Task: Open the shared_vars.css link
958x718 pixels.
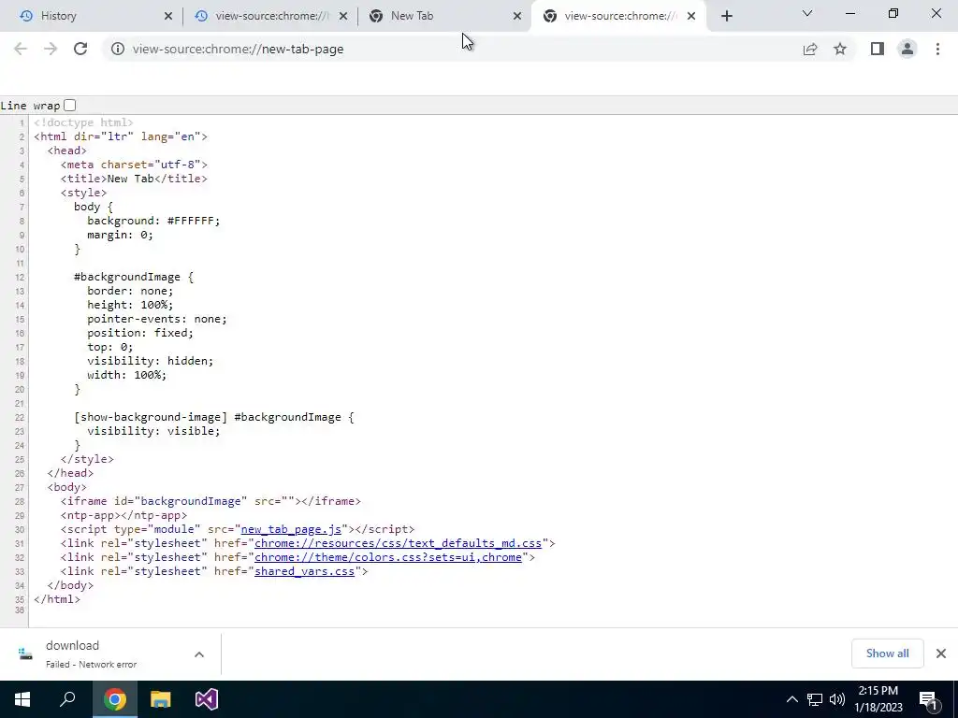Action: click(x=304, y=571)
